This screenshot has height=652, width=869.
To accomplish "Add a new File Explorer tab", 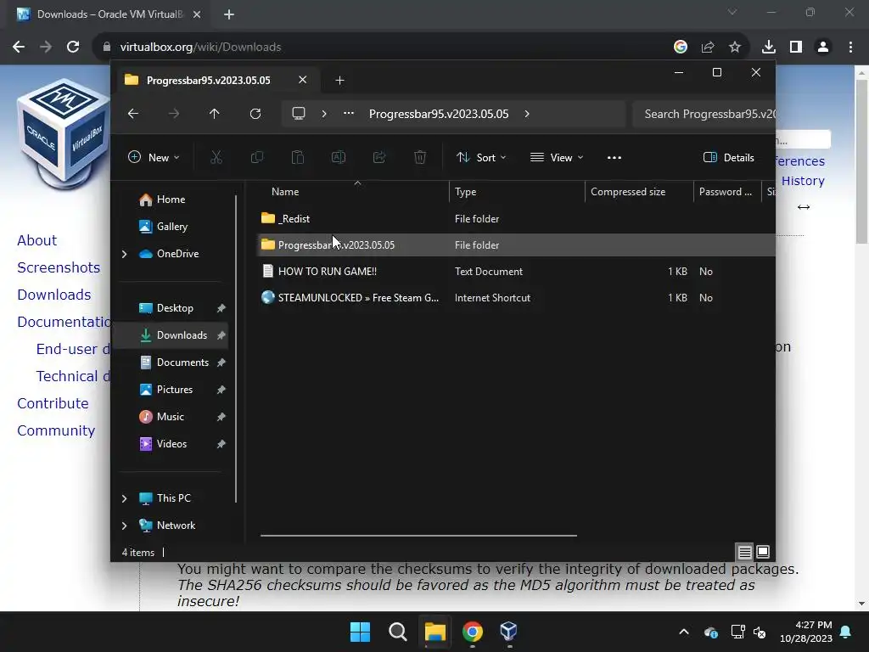I will tap(339, 81).
